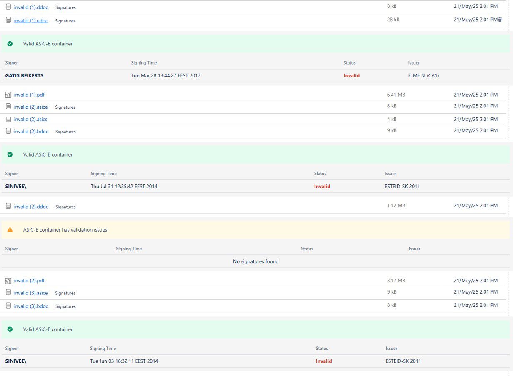523x376 pixels.
Task: Click the file icon for invalid (2).asics
Action: tap(8, 120)
